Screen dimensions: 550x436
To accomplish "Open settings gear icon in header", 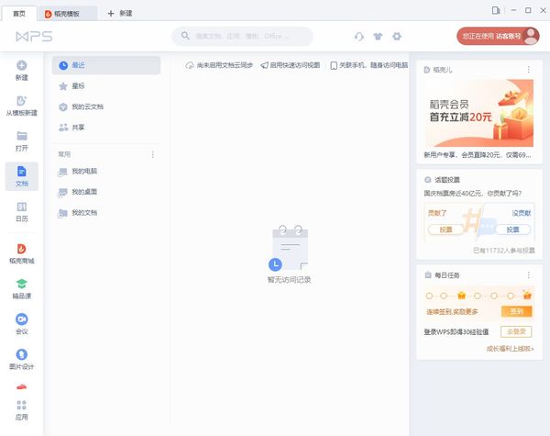I will point(397,36).
